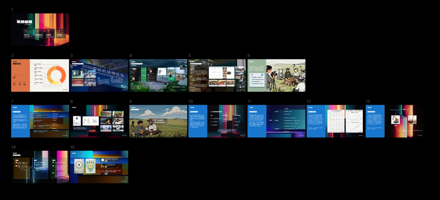Click the slide number label 14

tap(13, 147)
